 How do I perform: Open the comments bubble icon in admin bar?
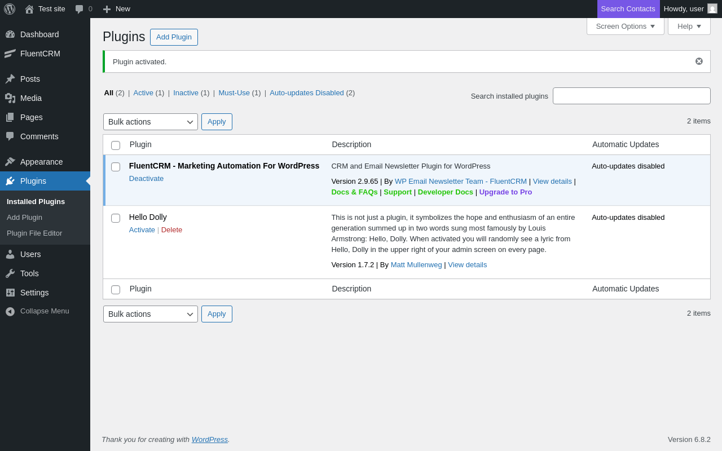pos(80,9)
